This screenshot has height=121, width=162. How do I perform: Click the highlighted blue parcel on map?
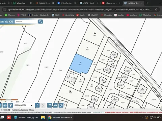[81, 64]
